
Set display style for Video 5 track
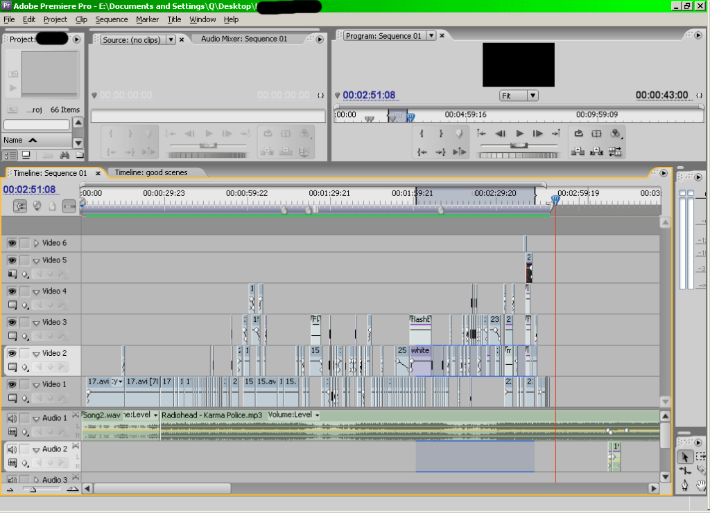point(12,274)
